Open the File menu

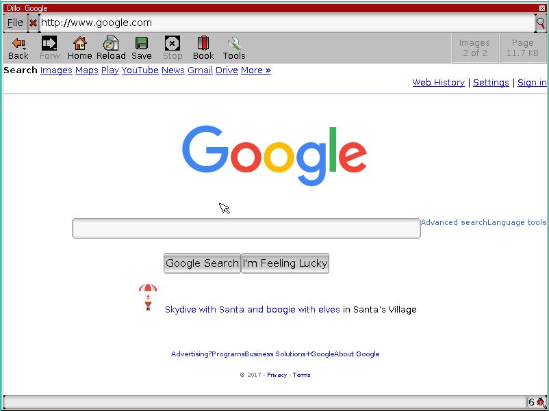click(15, 23)
